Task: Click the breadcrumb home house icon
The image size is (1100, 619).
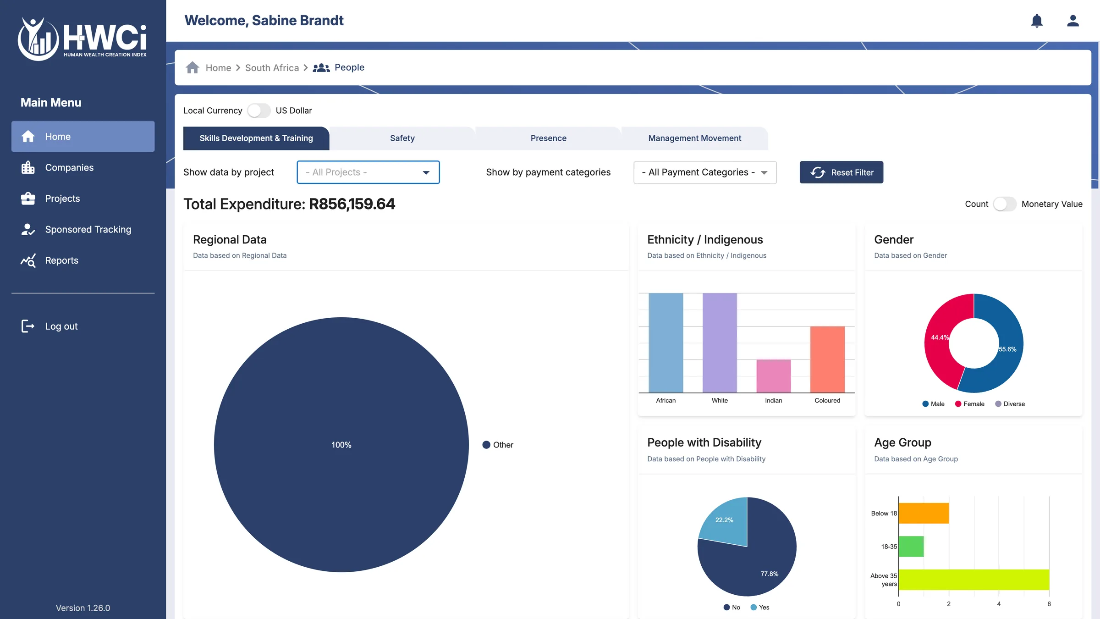Action: (192, 67)
